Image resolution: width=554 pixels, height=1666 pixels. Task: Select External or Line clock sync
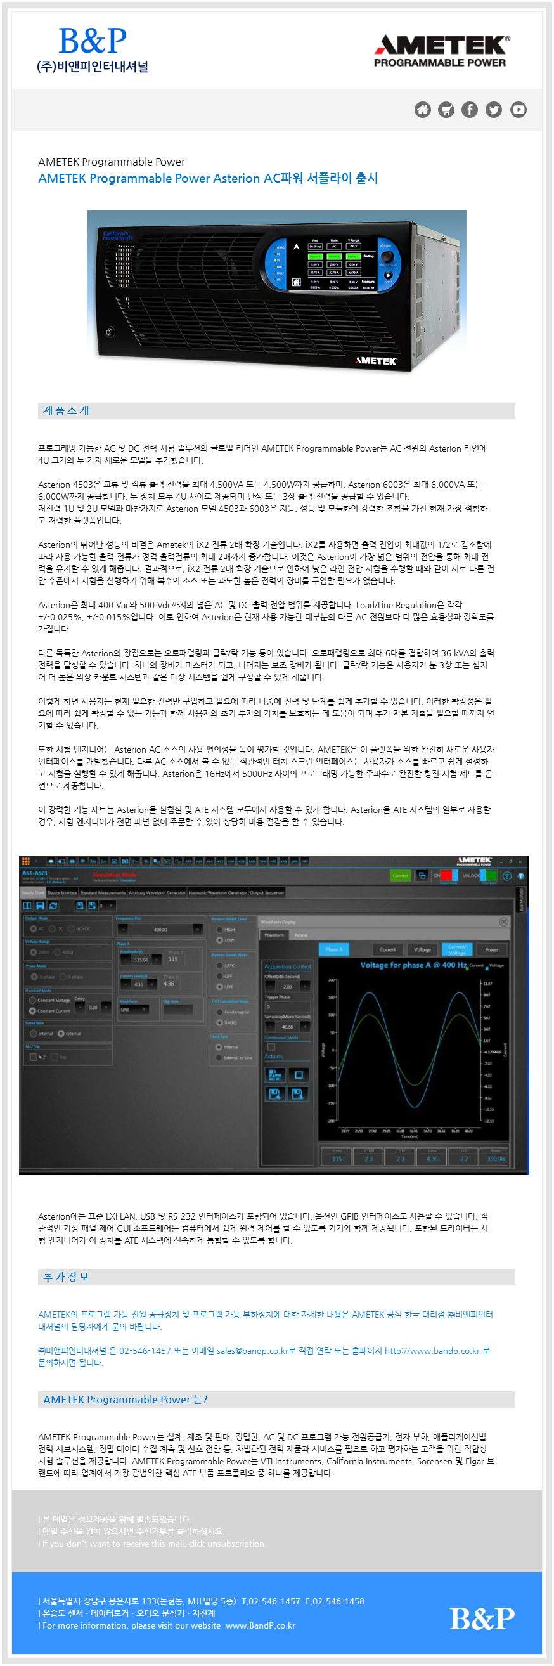220,1057
